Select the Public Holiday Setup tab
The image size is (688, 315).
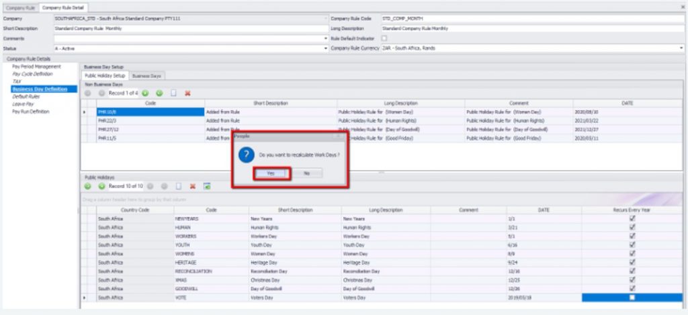click(105, 76)
